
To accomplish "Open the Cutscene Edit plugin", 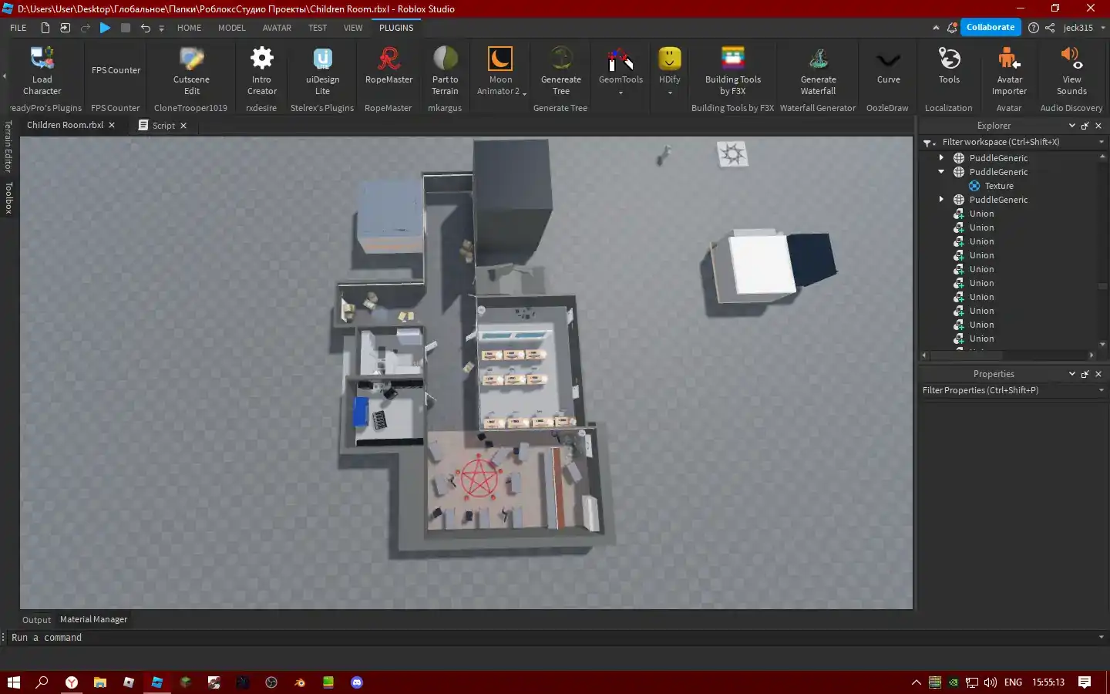I will click(191, 71).
